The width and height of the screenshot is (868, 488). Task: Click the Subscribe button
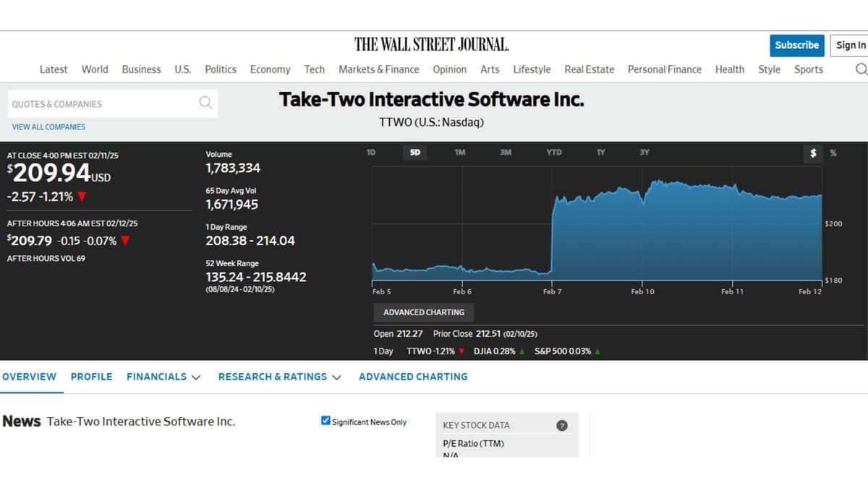(x=796, y=45)
